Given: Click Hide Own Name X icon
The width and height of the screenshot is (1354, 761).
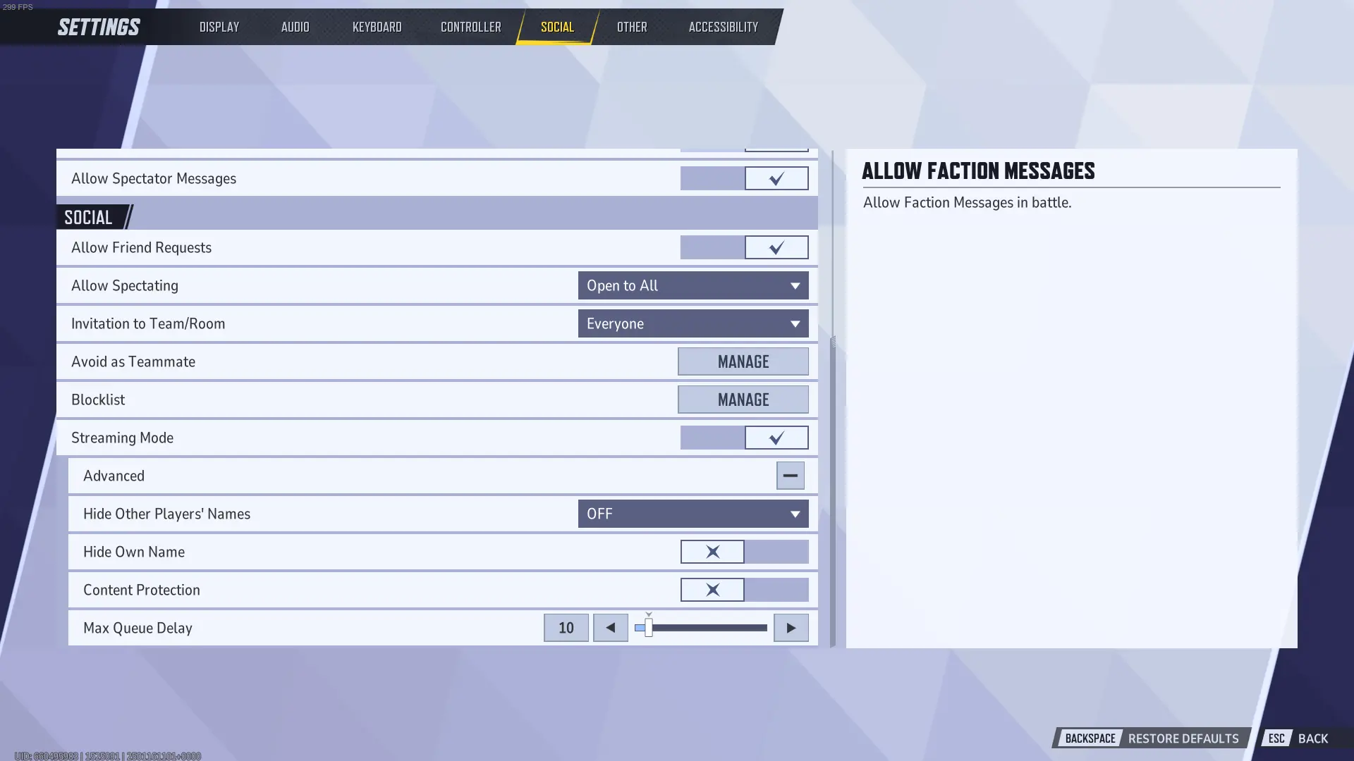Looking at the screenshot, I should [x=712, y=551].
